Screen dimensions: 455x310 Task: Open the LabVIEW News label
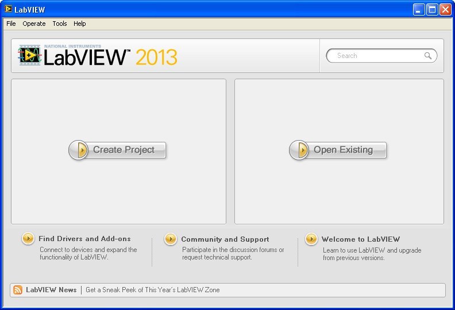coord(51,290)
